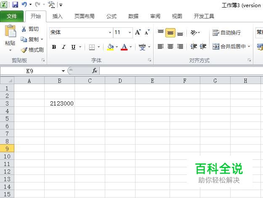Click the Save icon in quick access toolbar
This screenshot has height=198, width=263.
click(x=15, y=5)
